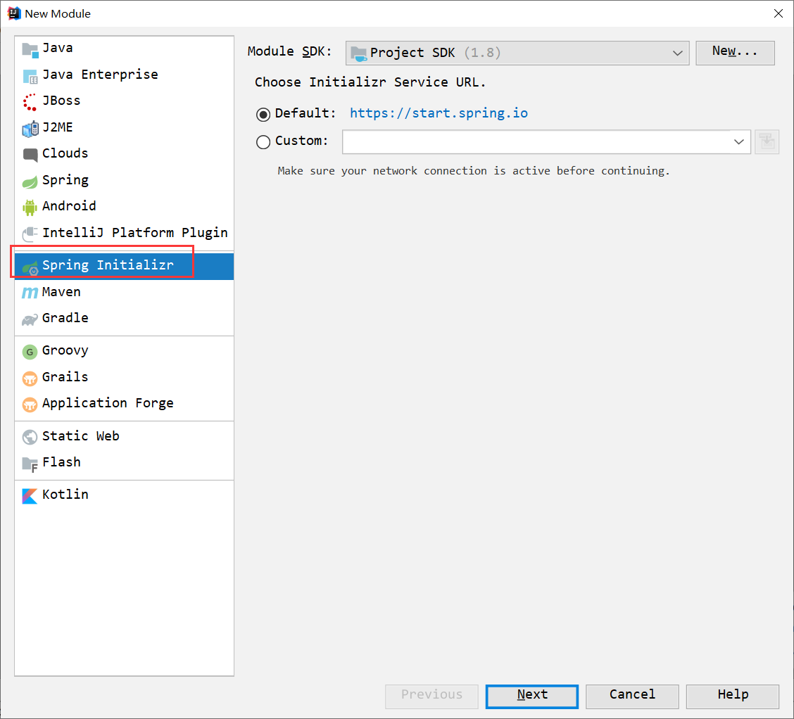Image resolution: width=794 pixels, height=719 pixels.
Task: Click the Gradle elephant icon
Action: [30, 319]
